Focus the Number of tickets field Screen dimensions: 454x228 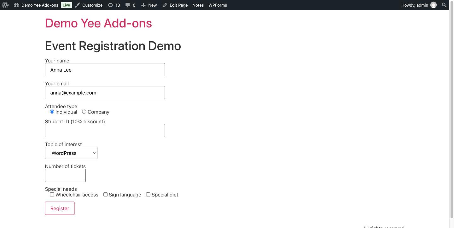click(65, 175)
